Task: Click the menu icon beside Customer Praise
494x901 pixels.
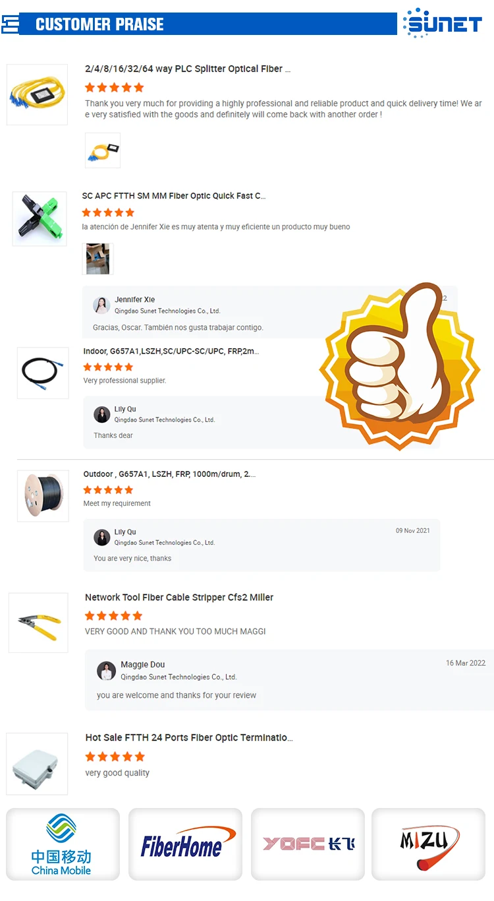Action: (x=10, y=25)
